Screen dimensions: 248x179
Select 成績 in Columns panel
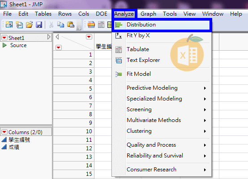tap(14, 147)
